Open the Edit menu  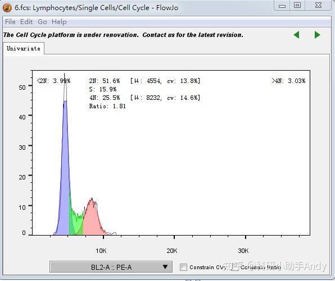(26, 22)
